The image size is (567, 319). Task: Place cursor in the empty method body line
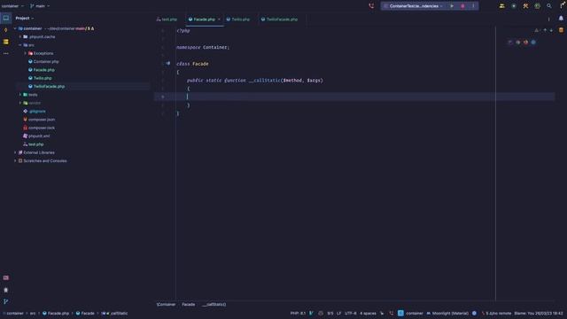[x=354, y=97]
